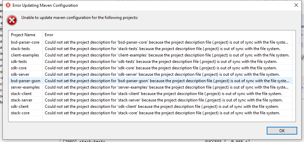Image resolution: width=304 pixels, height=142 pixels.
Task: Select the stack-core project row
Action: tap(20, 113)
